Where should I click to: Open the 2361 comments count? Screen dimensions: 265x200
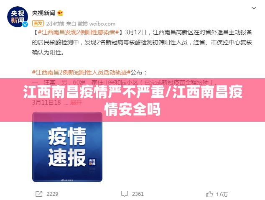click(x=138, y=194)
